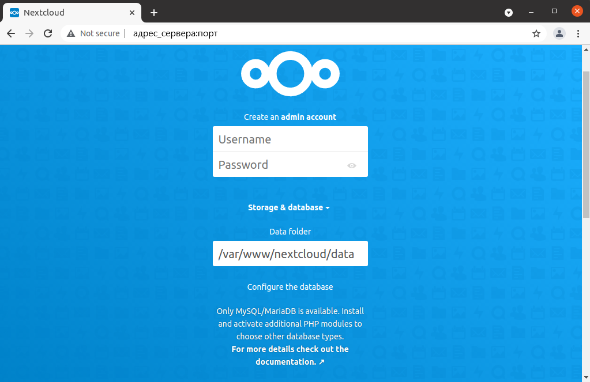Click the Password input field
The height and width of the screenshot is (382, 590).
(280, 165)
